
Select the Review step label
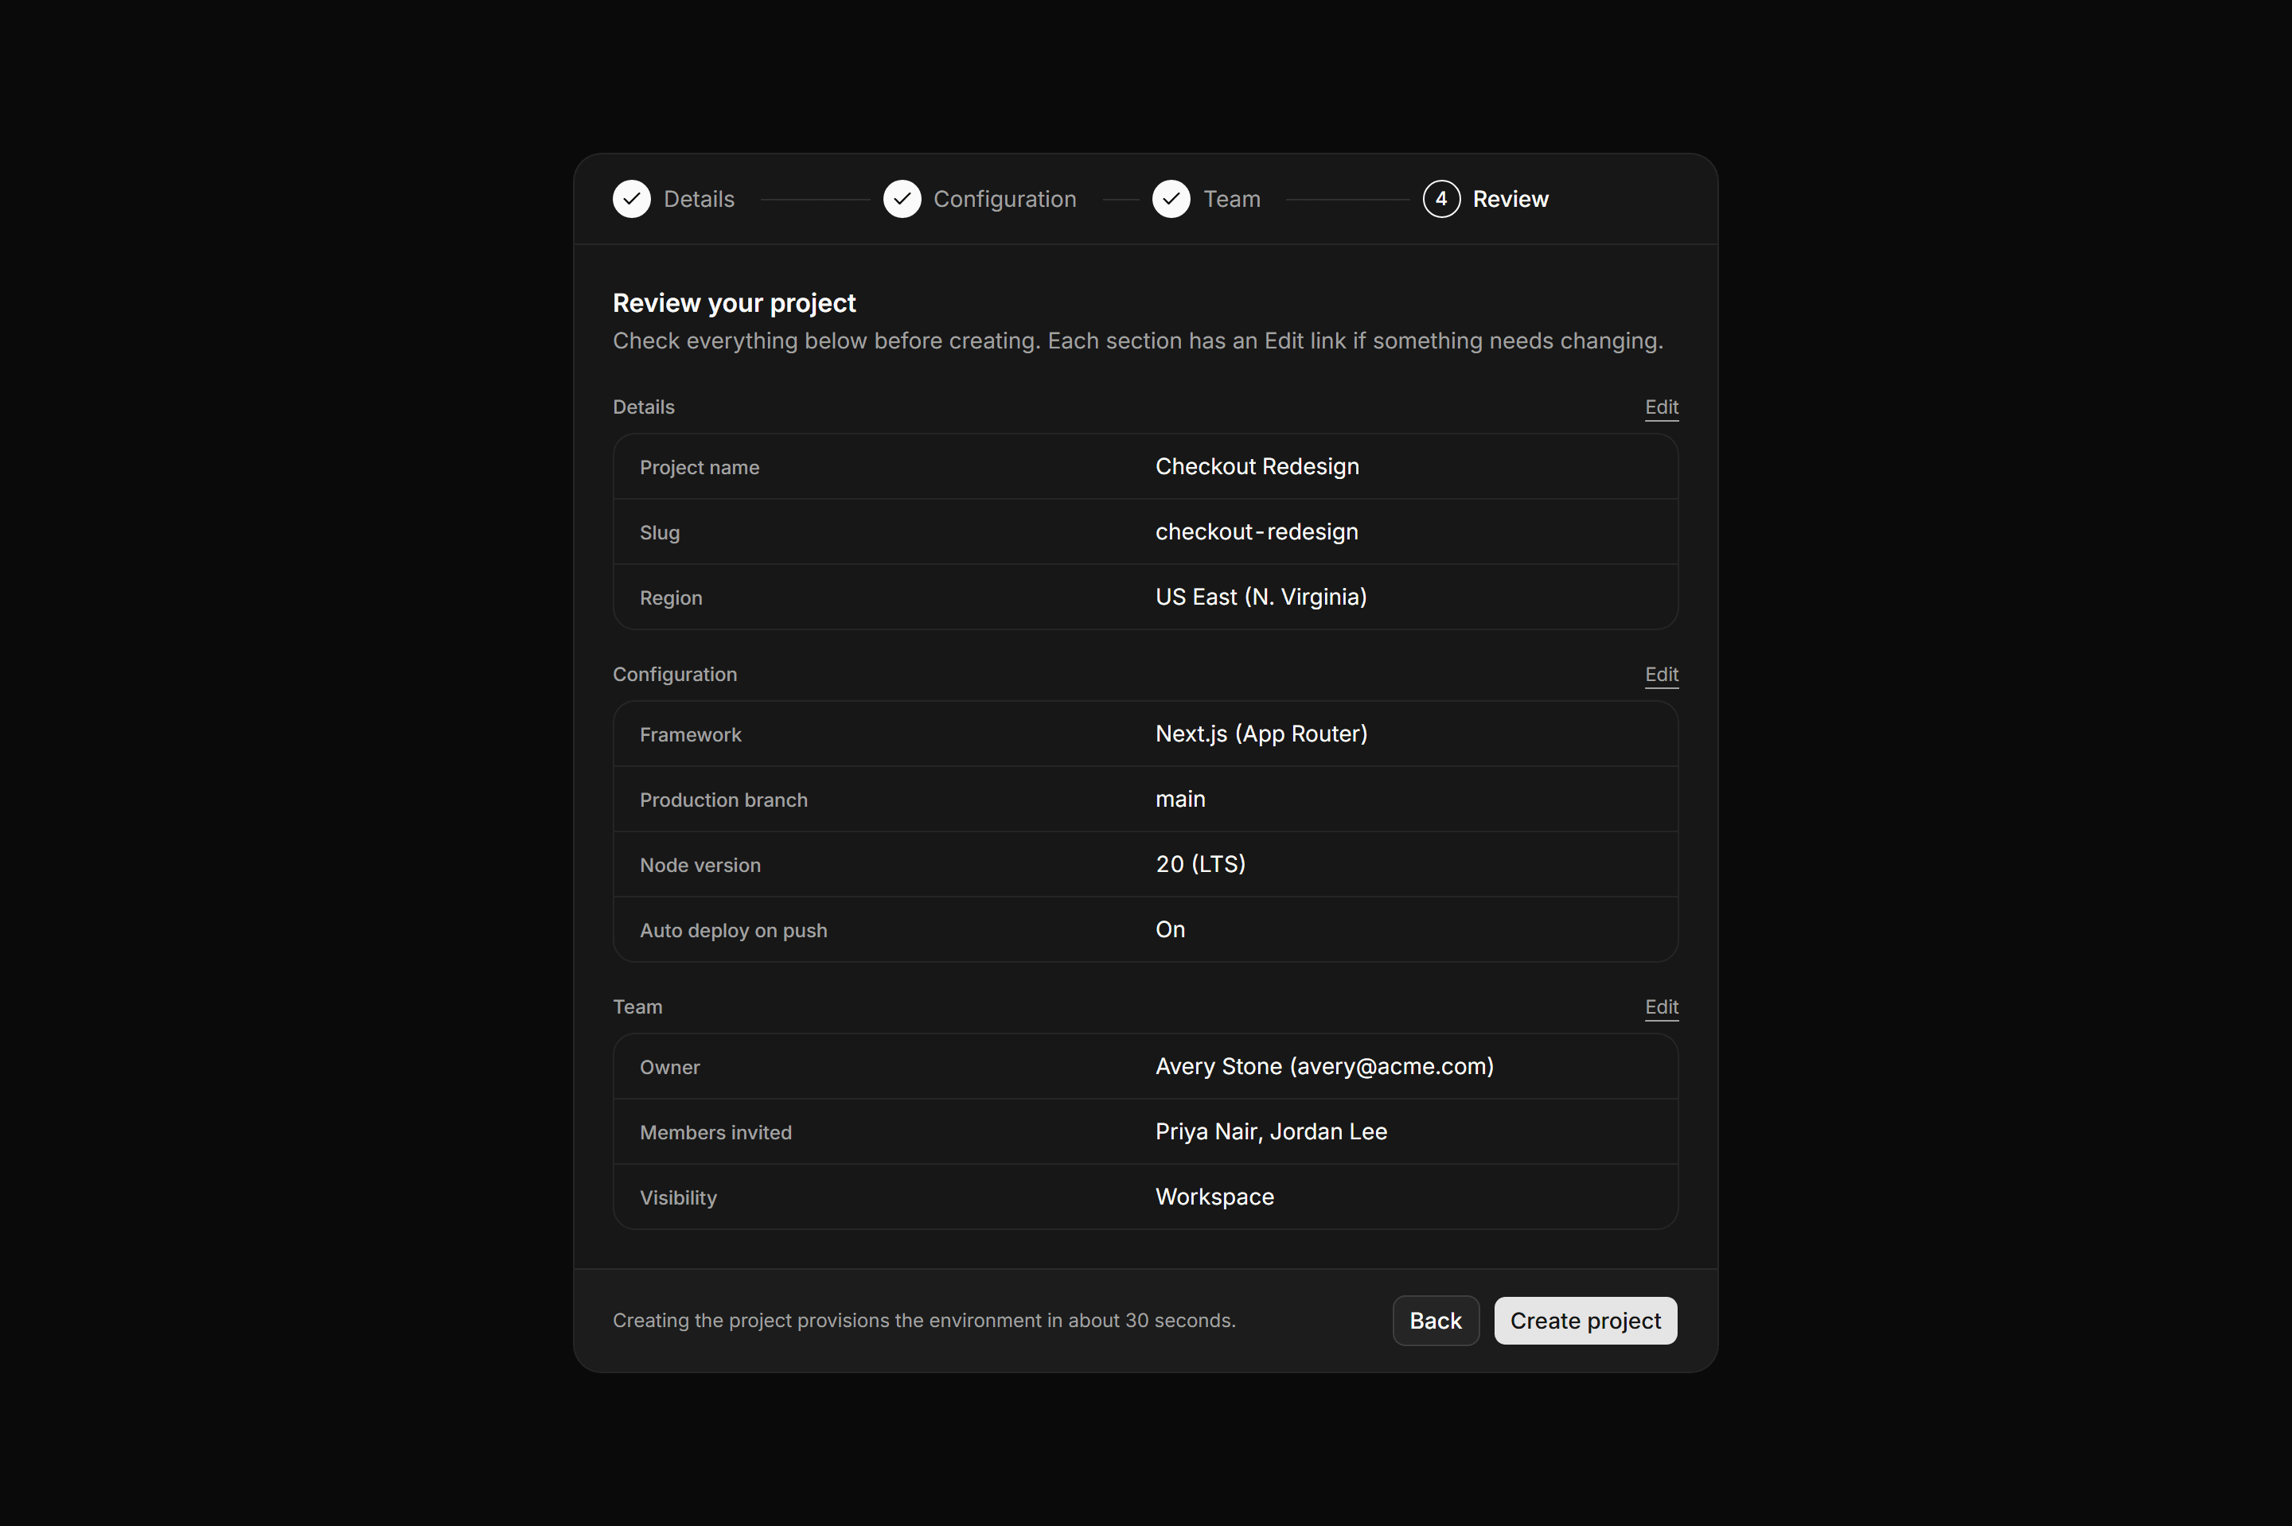pos(1510,200)
